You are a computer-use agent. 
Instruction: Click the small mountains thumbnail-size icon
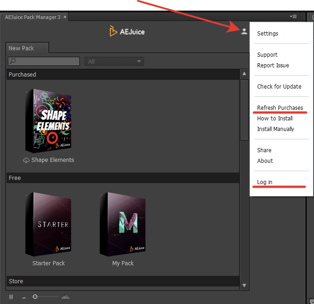click(24, 297)
